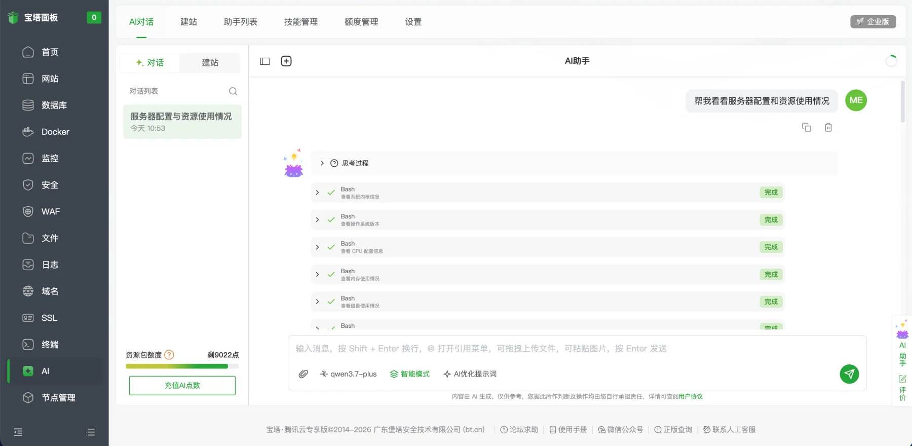Attach a file with paperclip icon
912x446 pixels.
coord(303,374)
